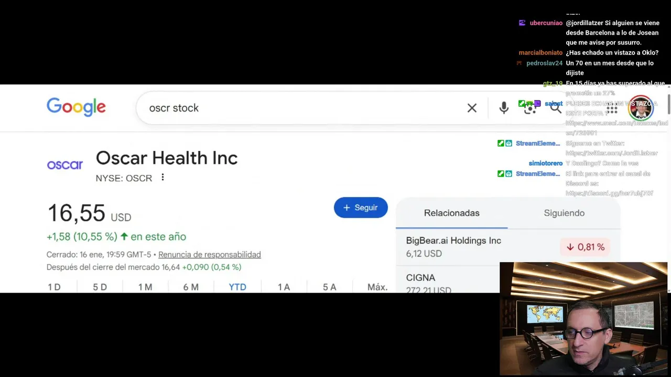Image resolution: width=671 pixels, height=377 pixels.
Task: Select the YTD chart range
Action: [237, 287]
